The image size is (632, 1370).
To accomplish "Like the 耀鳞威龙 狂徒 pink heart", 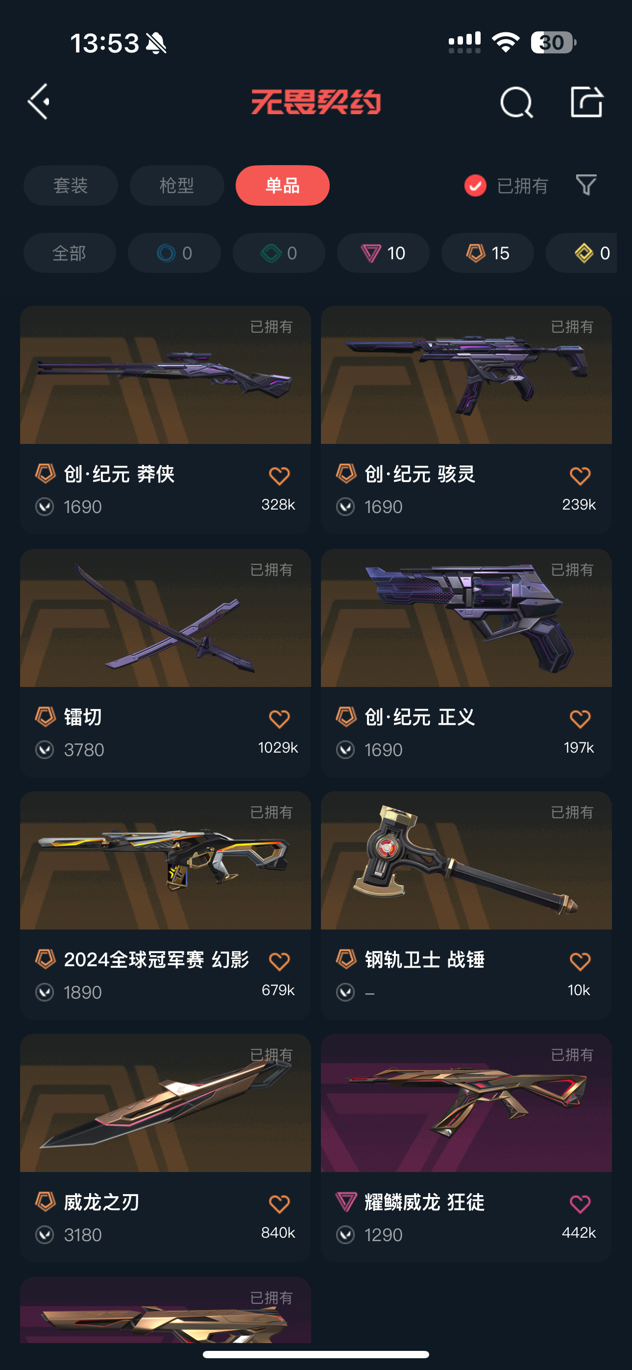I will pos(580,1203).
